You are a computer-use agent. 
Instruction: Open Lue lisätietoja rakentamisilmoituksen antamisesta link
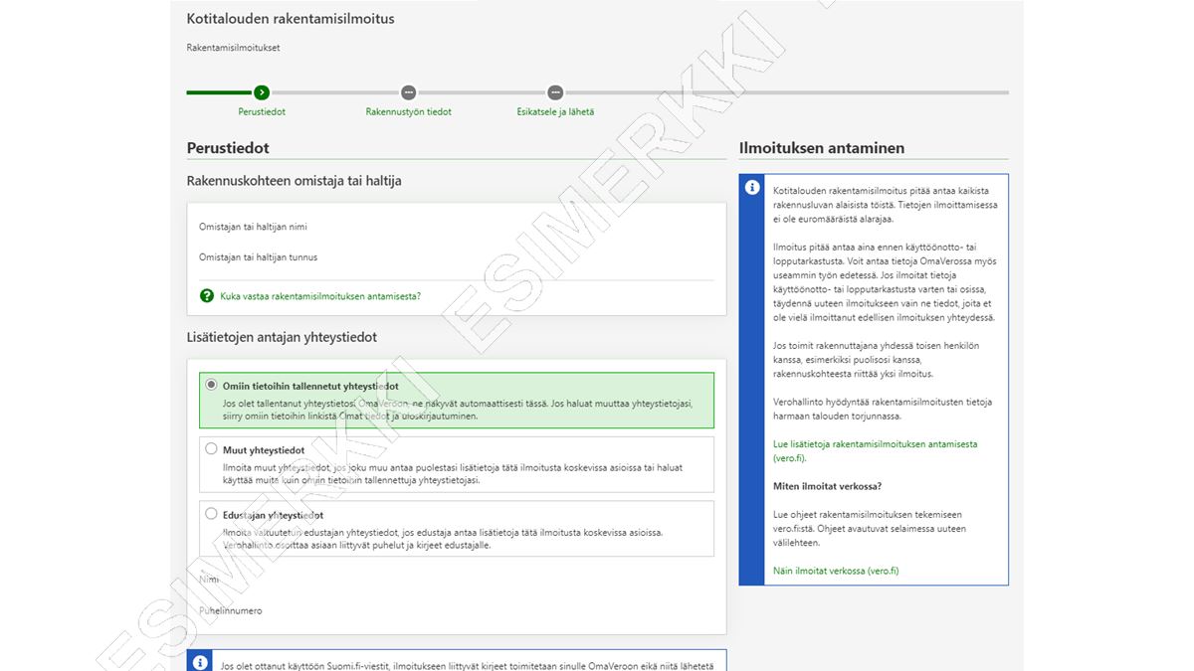876,451
